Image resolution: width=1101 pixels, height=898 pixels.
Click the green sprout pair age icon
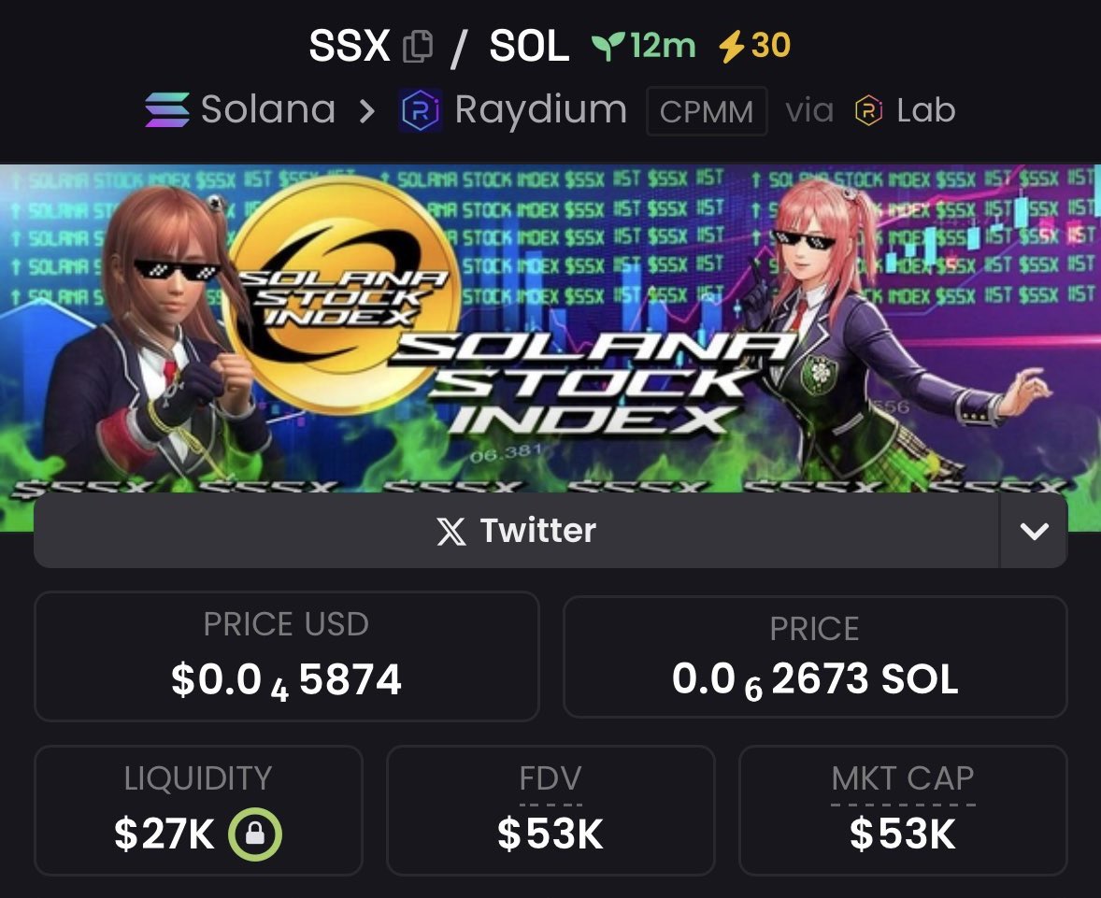coord(608,47)
